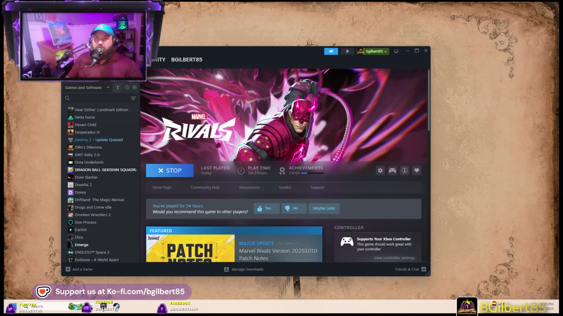
Task: Click the Xbox controller icon in Controller panel
Action: point(347,241)
